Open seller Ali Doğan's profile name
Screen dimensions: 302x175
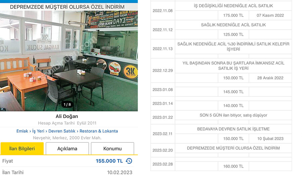pyautogui.click(x=66, y=117)
